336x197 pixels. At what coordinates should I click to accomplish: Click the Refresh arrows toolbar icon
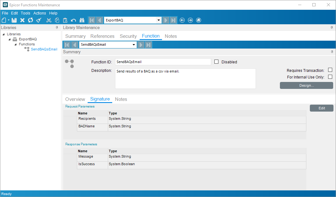point(31,20)
